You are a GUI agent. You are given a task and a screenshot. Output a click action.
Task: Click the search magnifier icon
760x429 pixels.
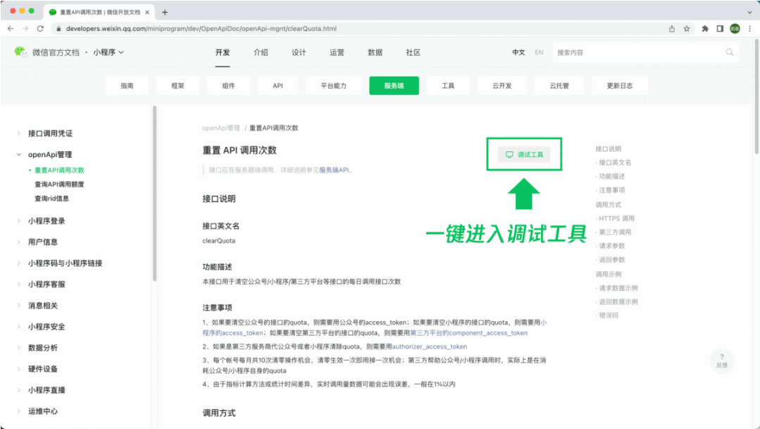(x=730, y=52)
